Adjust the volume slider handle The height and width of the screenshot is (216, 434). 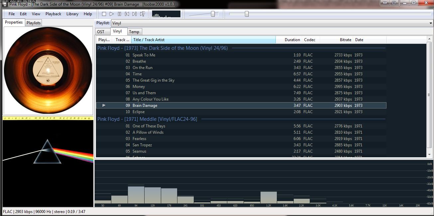pos(213,14)
